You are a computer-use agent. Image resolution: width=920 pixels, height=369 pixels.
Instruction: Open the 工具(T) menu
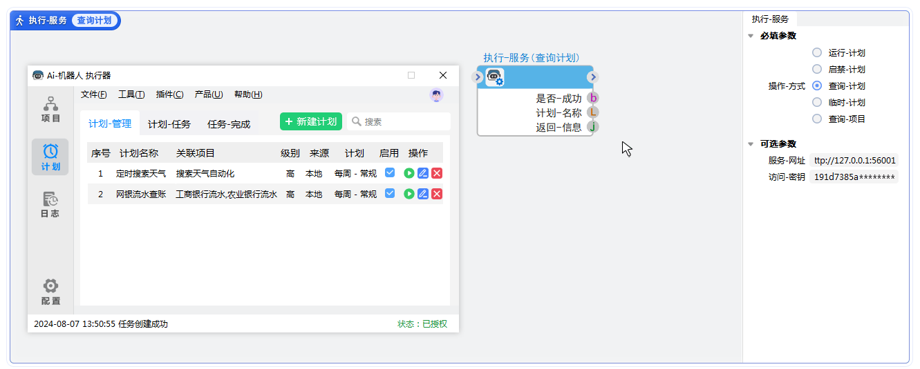click(131, 95)
